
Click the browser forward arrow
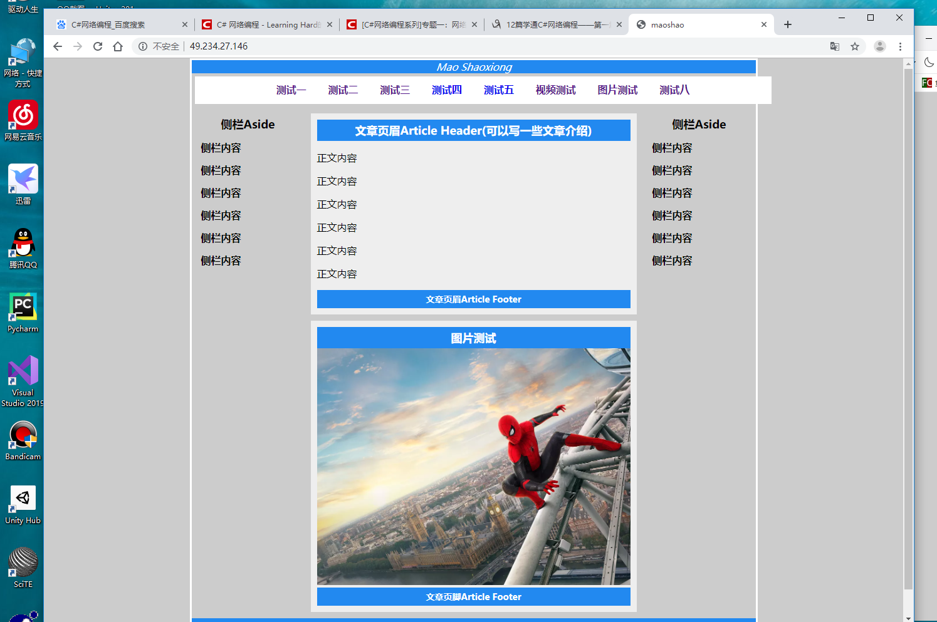[78, 46]
